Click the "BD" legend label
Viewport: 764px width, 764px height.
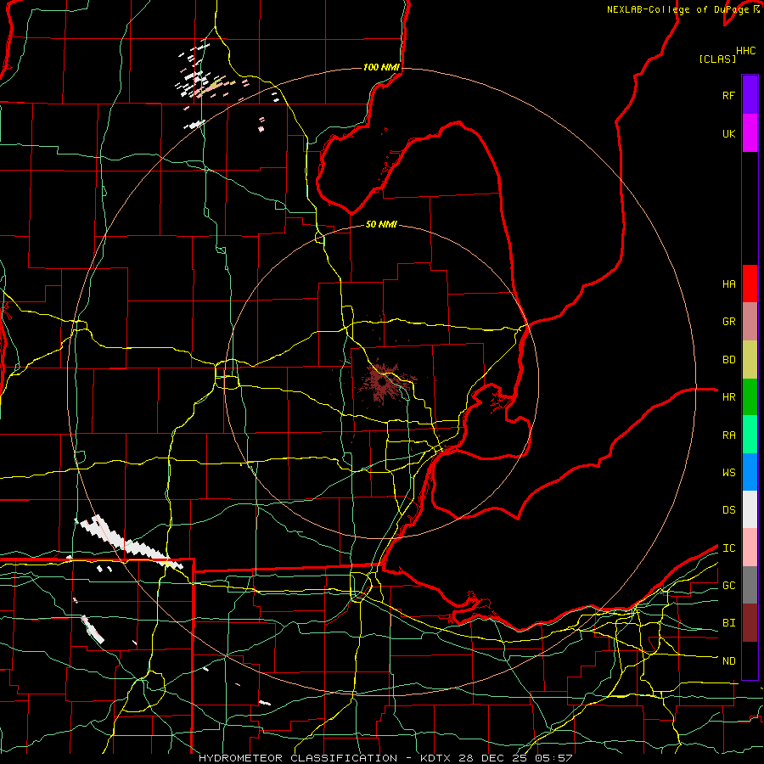click(x=728, y=360)
